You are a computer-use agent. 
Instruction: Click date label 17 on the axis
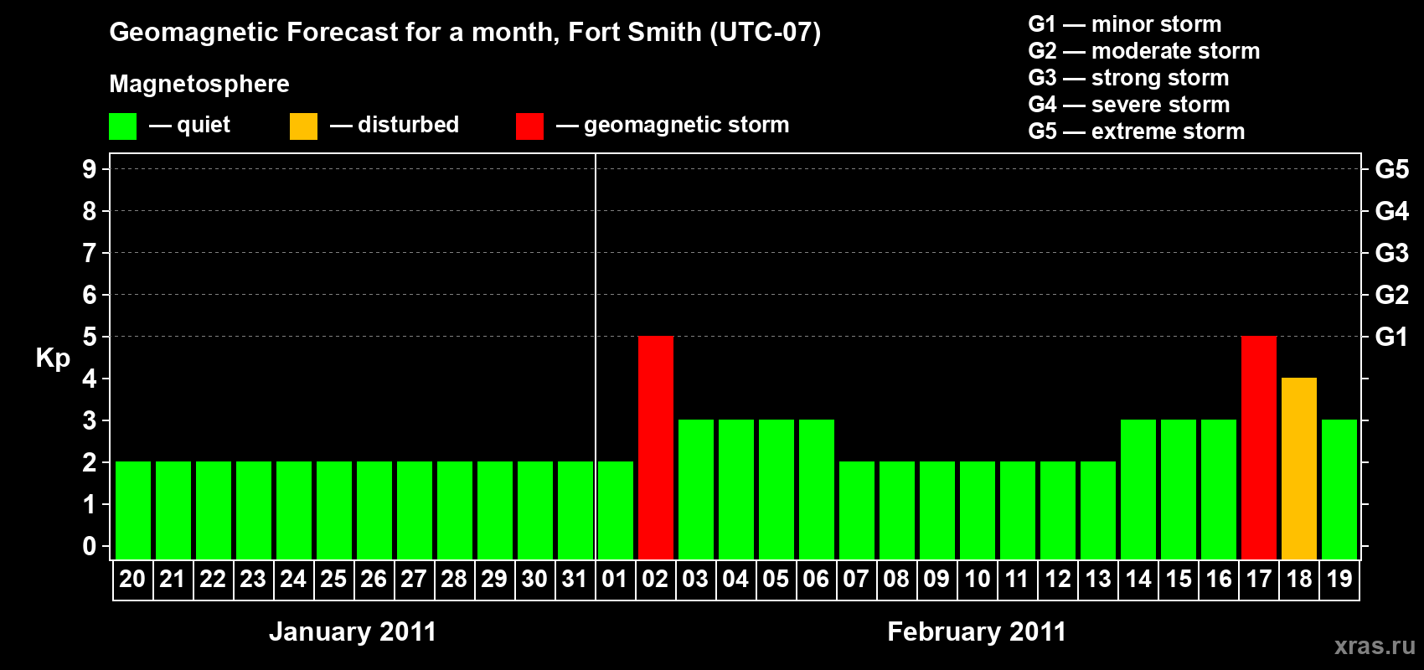click(x=1259, y=579)
